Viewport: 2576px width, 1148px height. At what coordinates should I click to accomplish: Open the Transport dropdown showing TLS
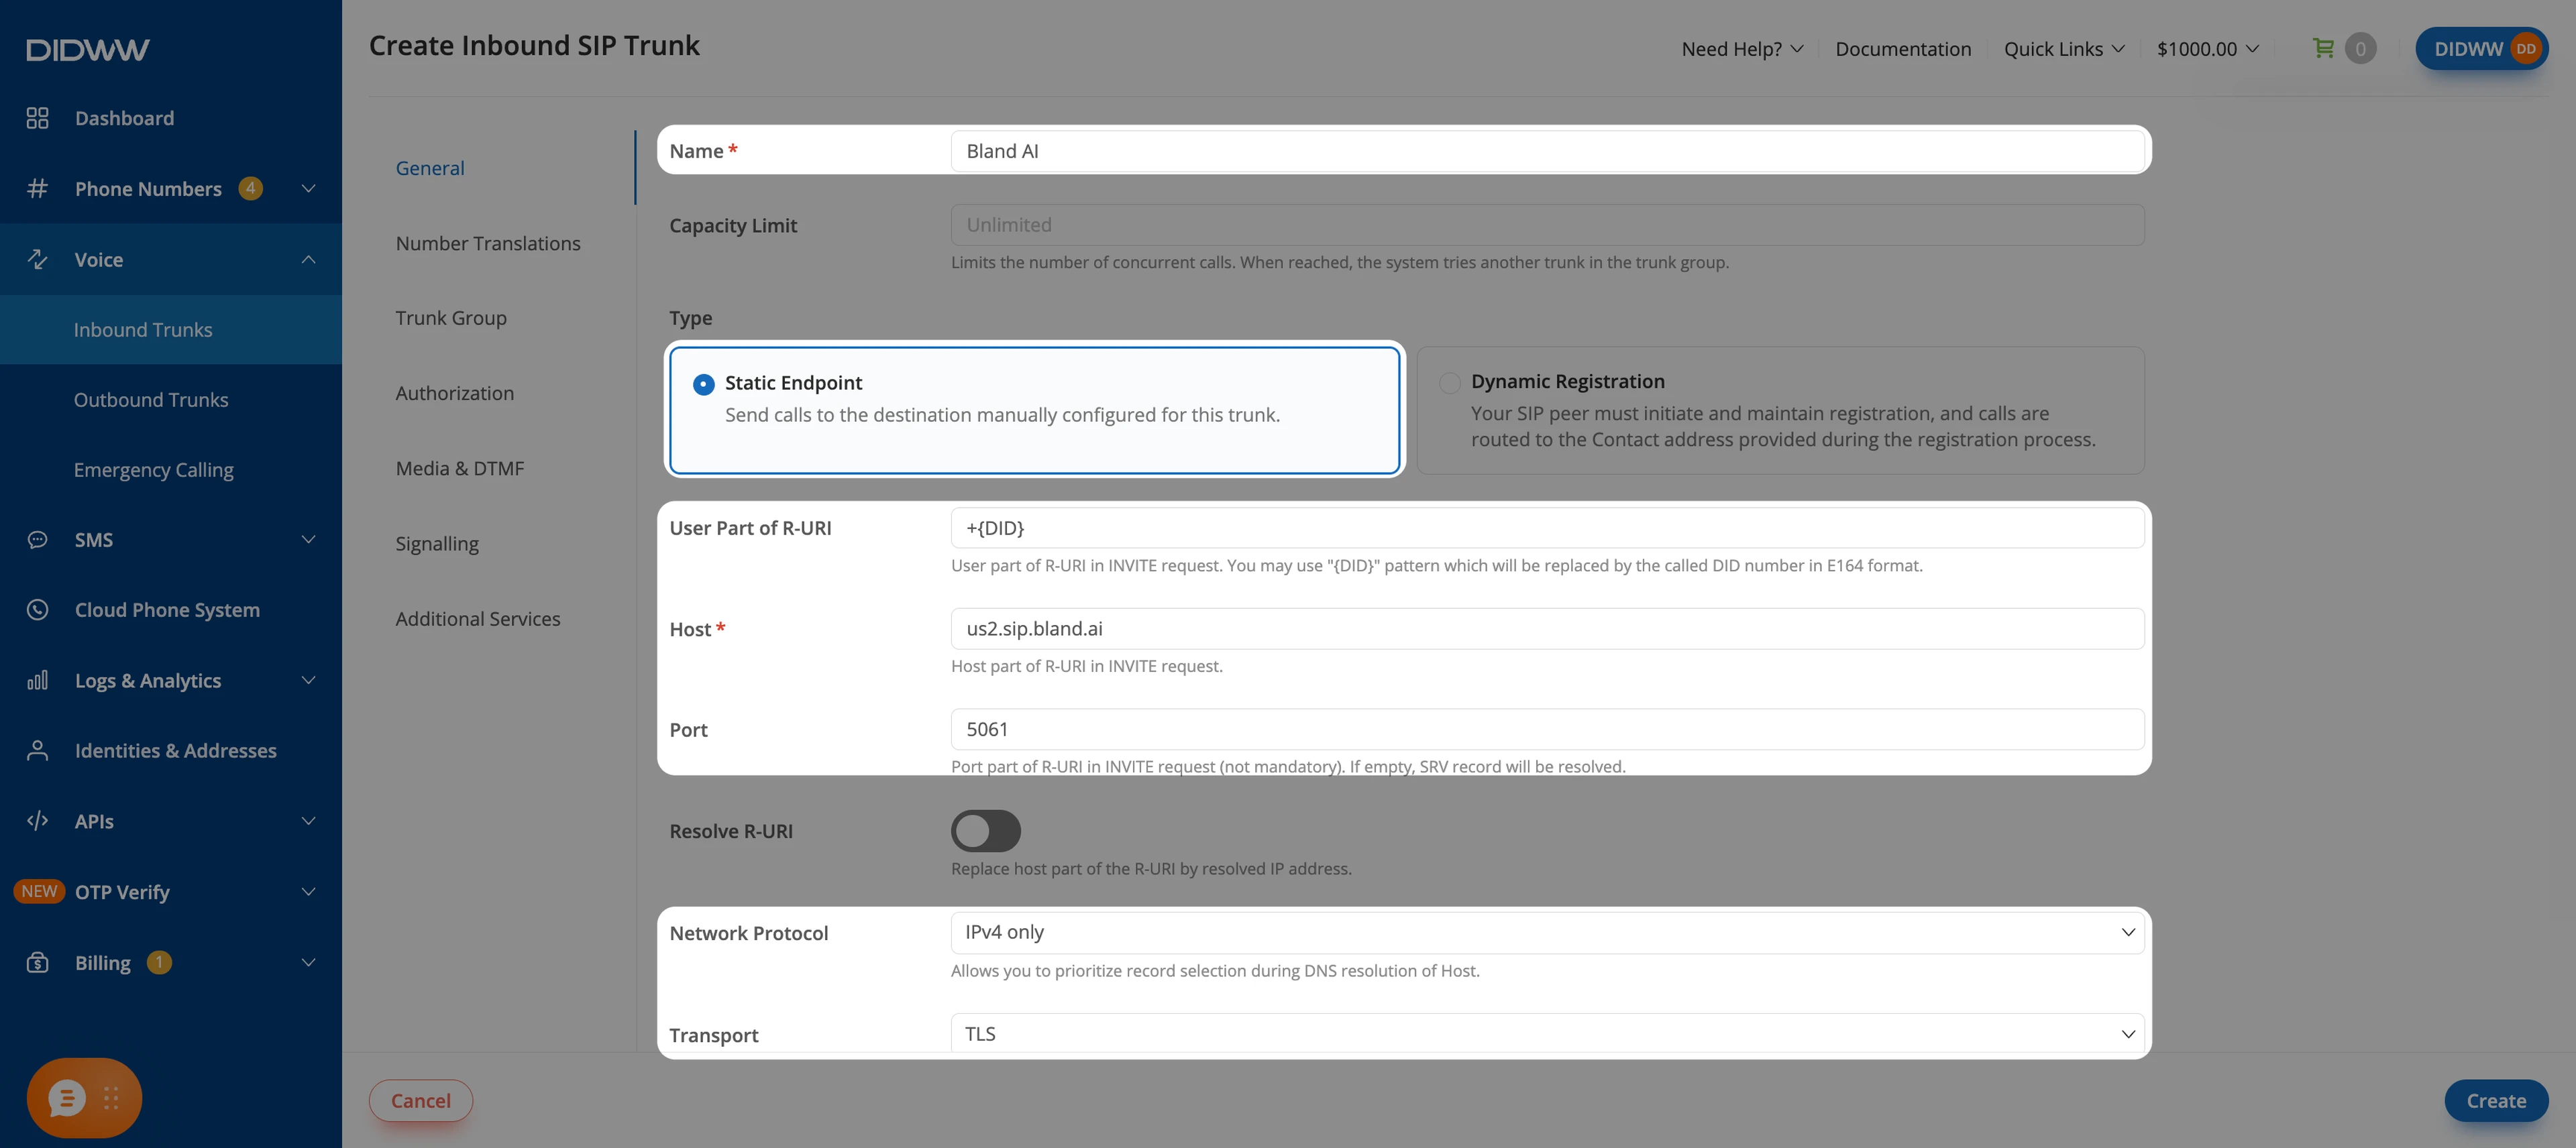[x=1547, y=1033]
